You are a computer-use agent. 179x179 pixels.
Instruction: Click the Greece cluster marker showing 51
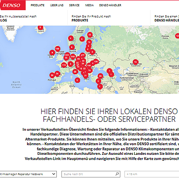pyautogui.click(x=85, y=76)
